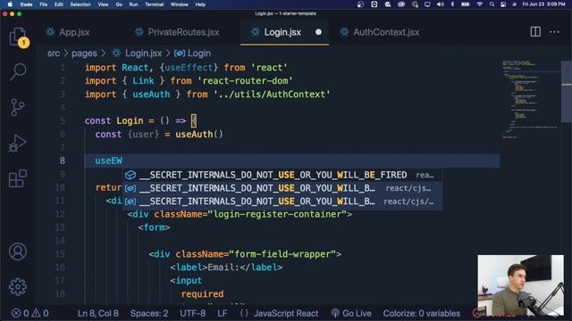The height and width of the screenshot is (321, 572).
Task: Click Colorize: 0 variables status item
Action: pyautogui.click(x=421, y=313)
